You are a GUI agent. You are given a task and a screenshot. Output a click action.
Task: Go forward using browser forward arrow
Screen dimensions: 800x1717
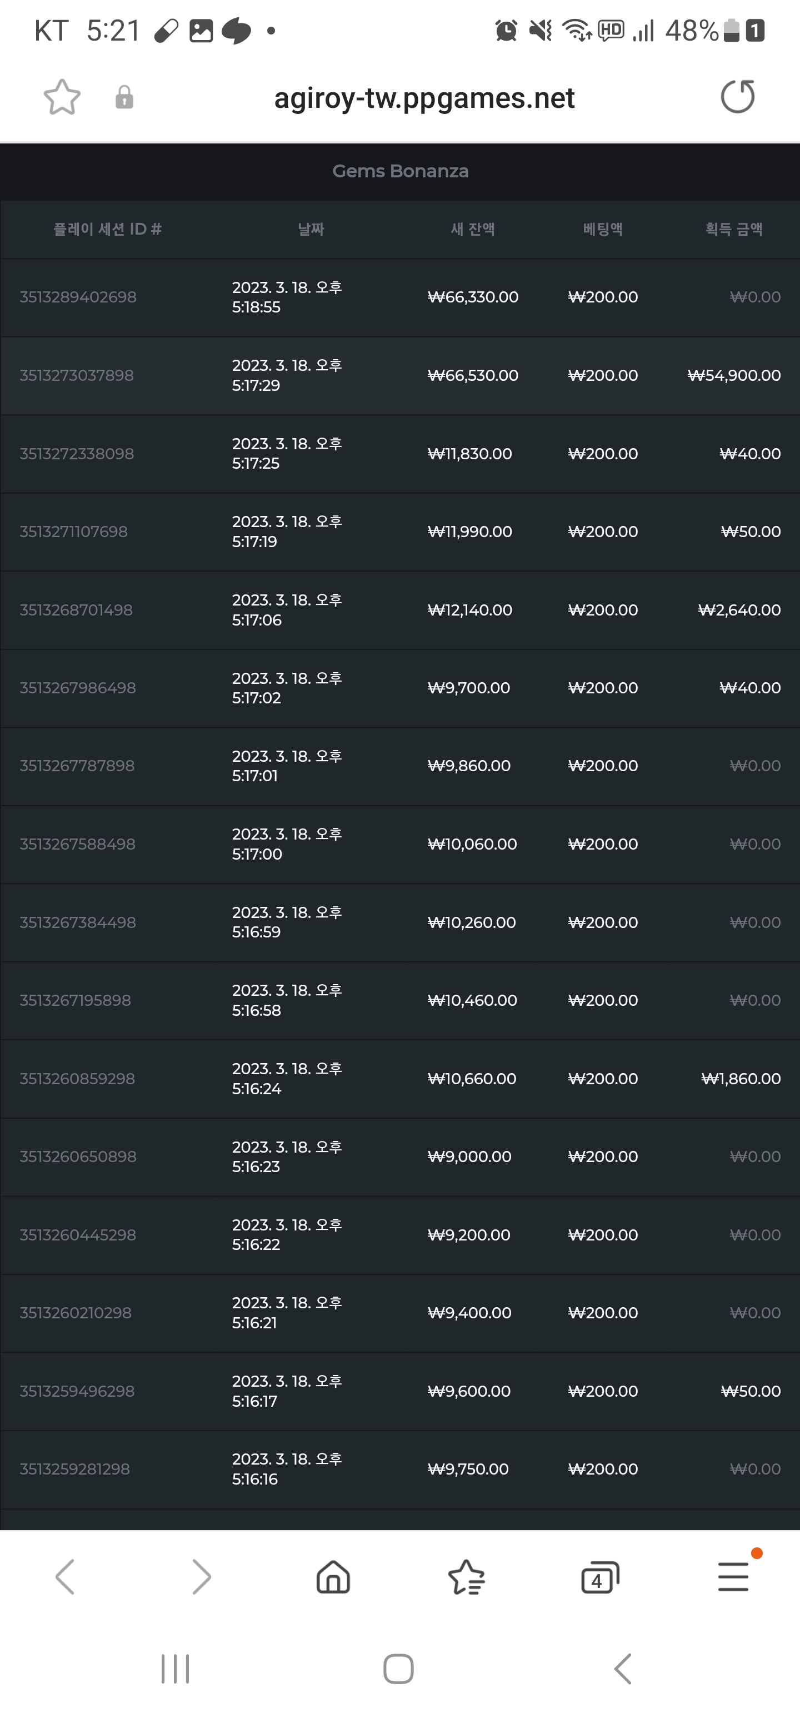coord(201,1576)
